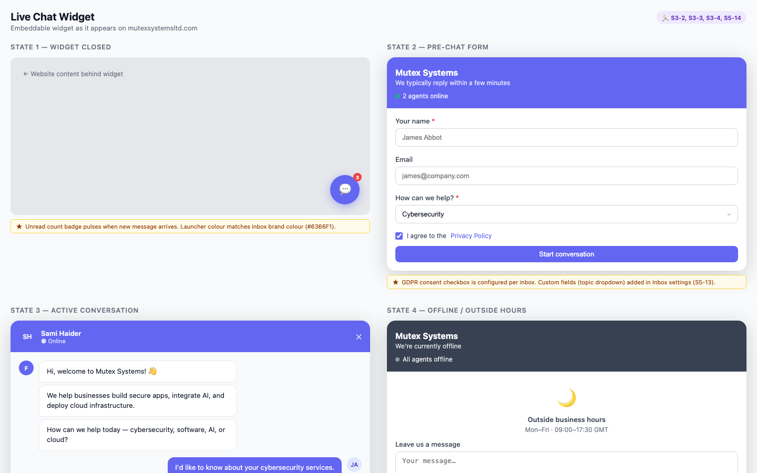Open the Privacy Policy link
The image size is (757, 473).
coord(471,236)
